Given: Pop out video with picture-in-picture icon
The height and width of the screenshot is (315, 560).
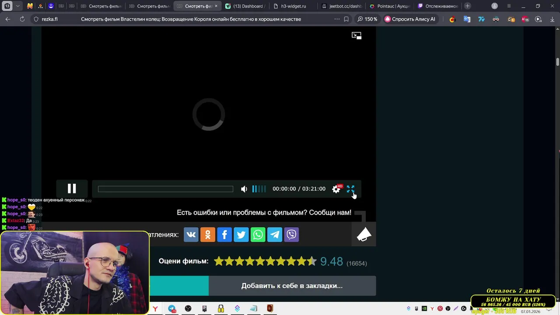Looking at the screenshot, I should (x=357, y=35).
